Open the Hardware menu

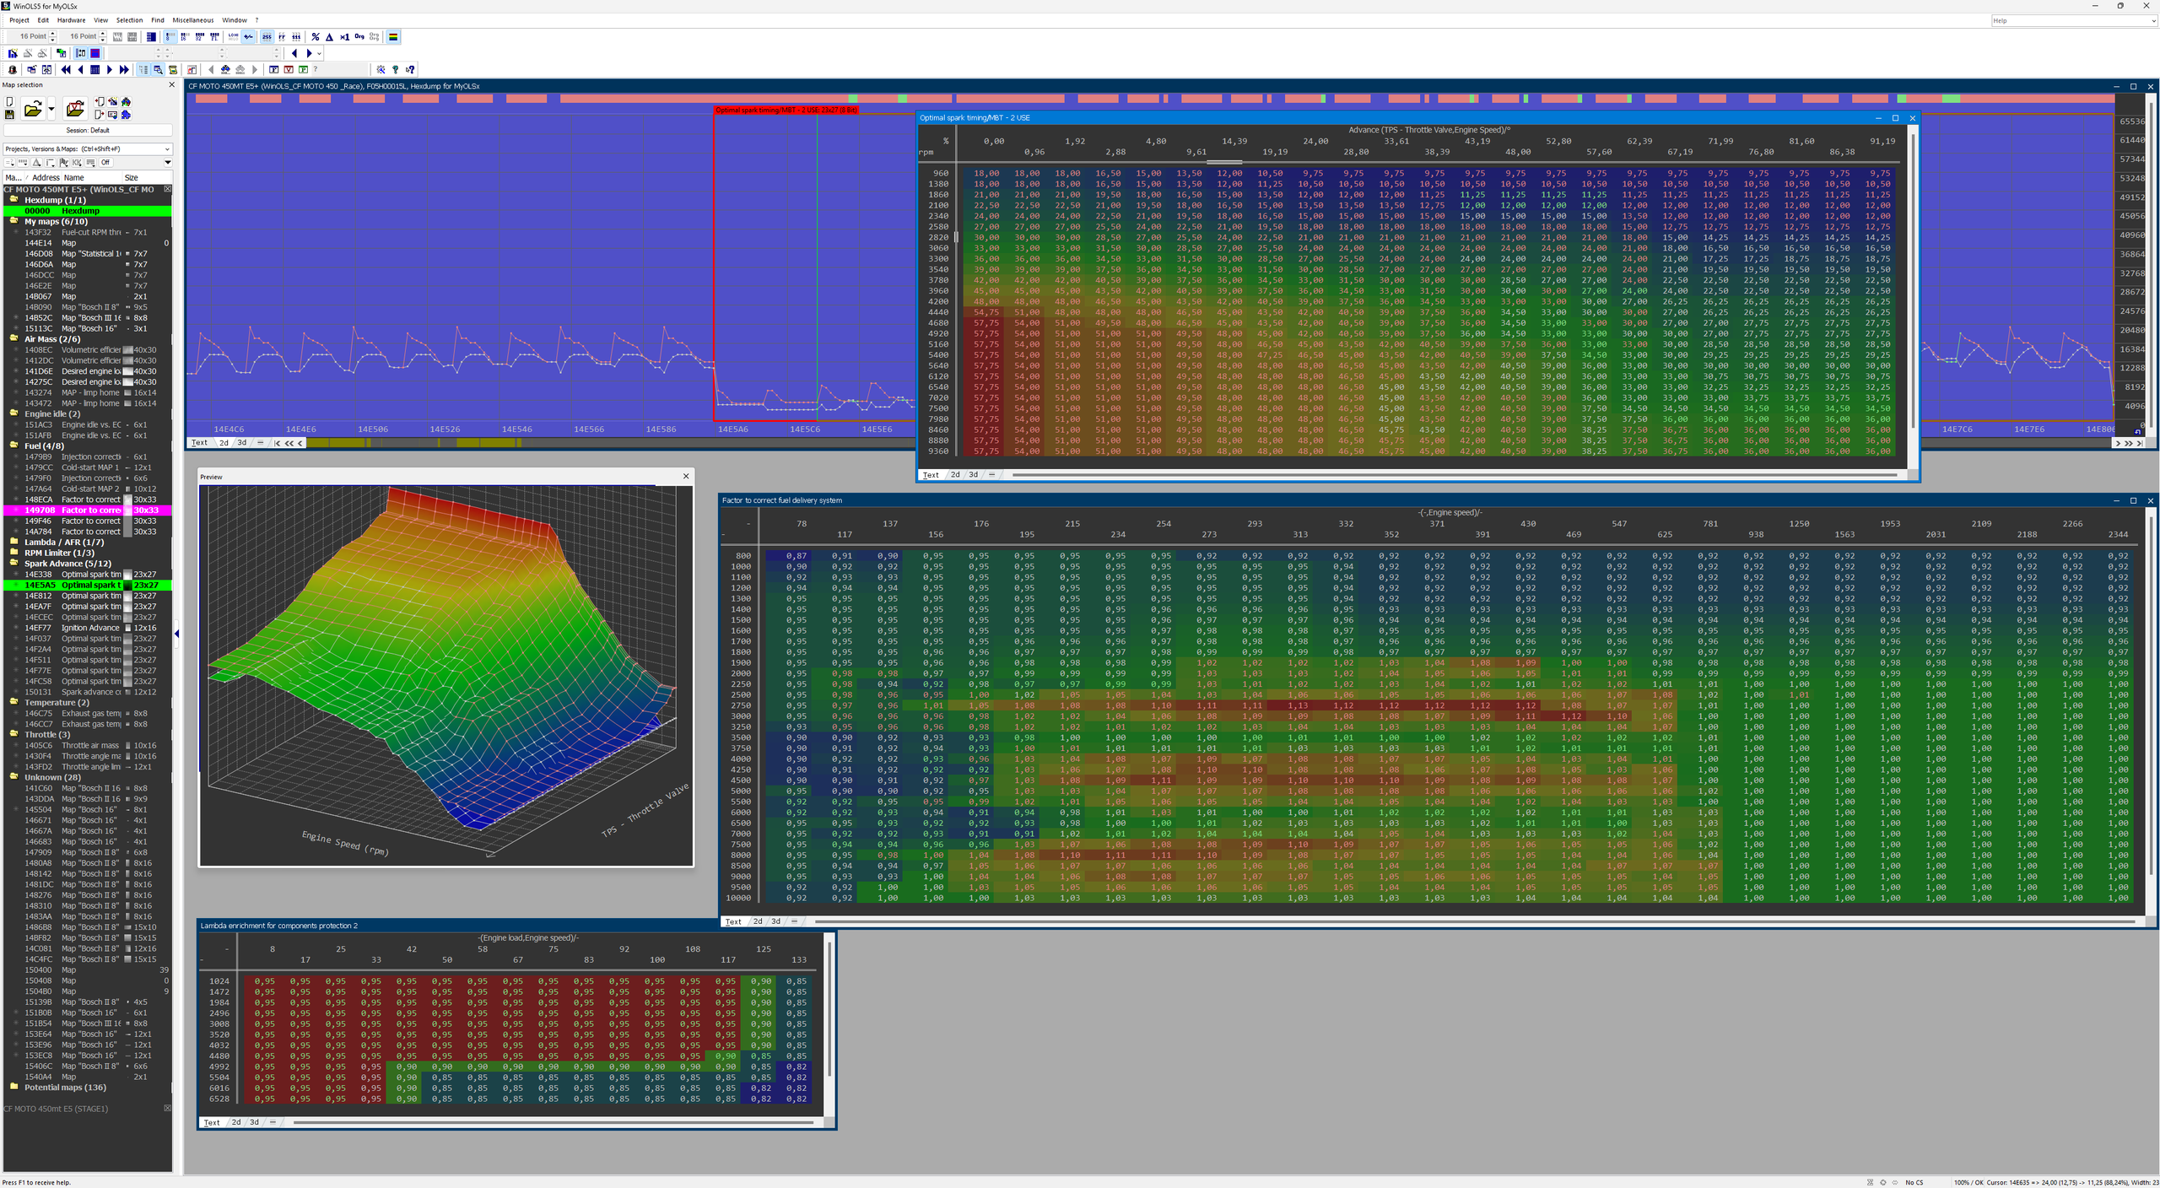[x=71, y=20]
